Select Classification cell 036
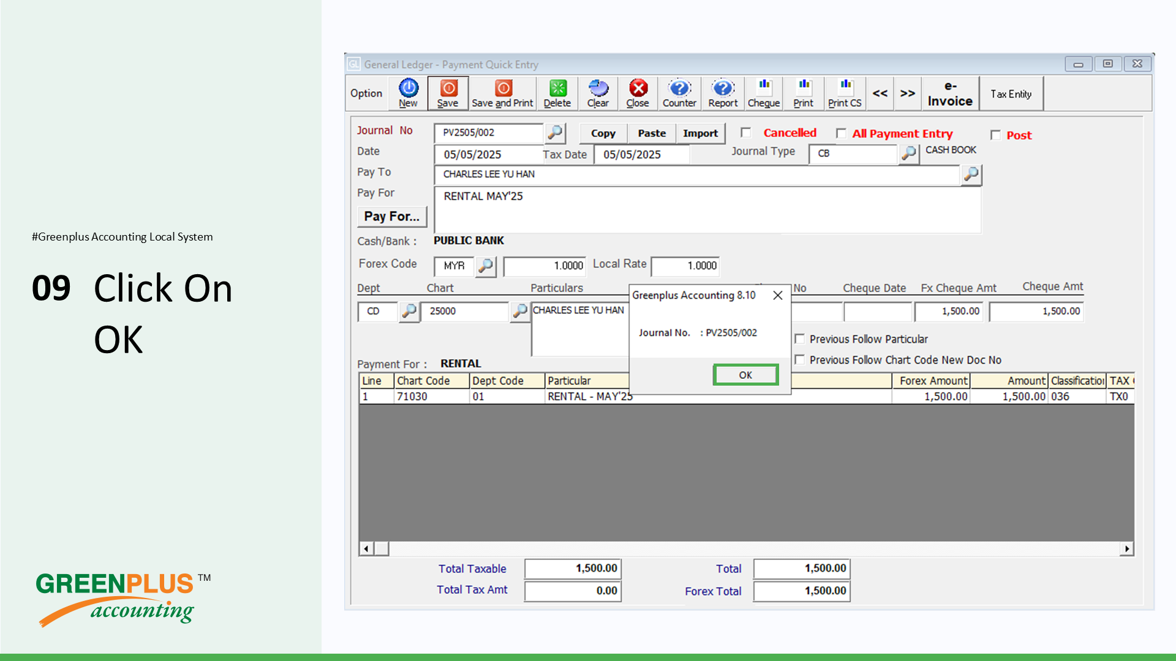The image size is (1176, 661). 1077,397
